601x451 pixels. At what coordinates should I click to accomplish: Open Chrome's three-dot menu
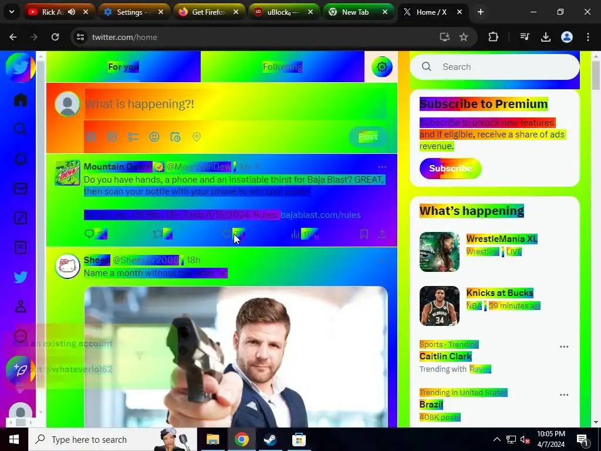point(588,37)
